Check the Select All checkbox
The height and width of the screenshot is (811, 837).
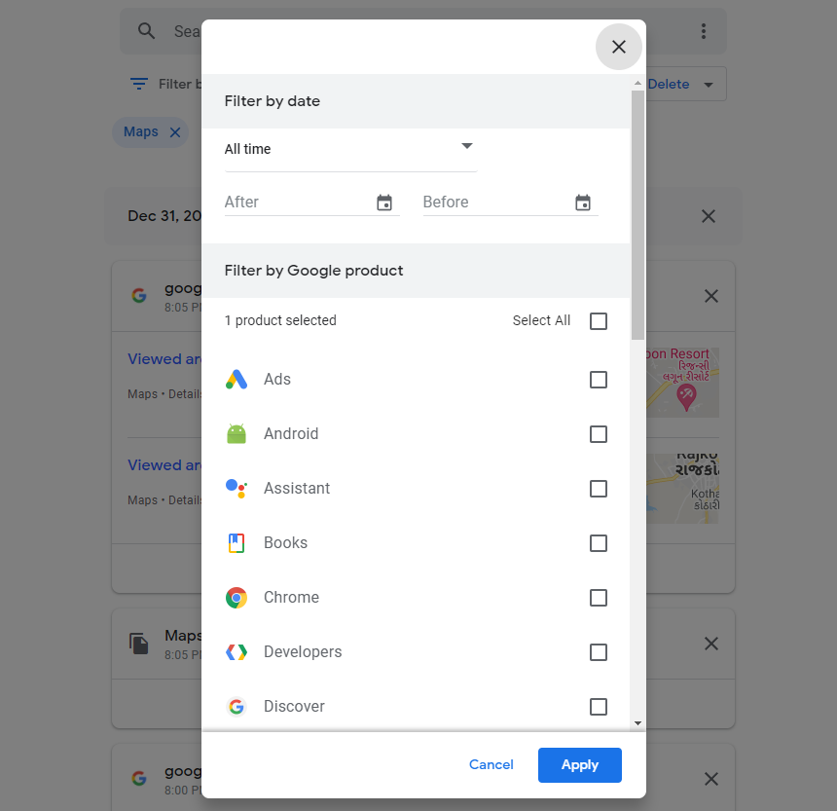pos(599,321)
